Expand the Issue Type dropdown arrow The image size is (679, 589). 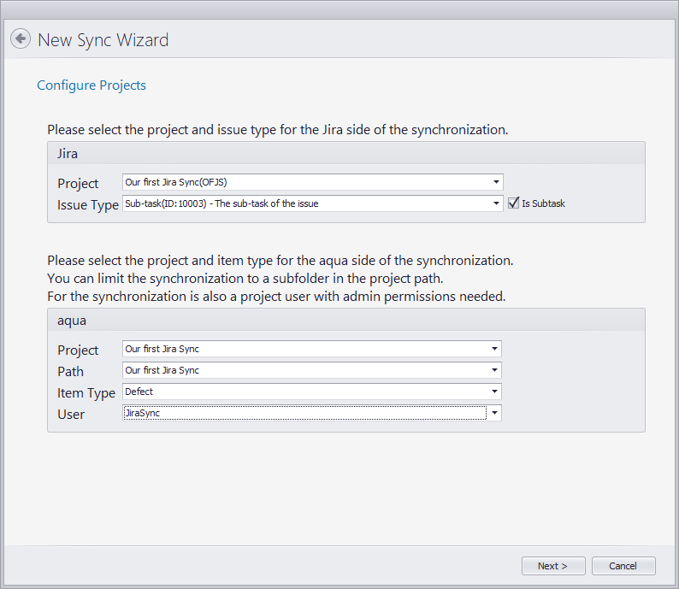point(496,203)
